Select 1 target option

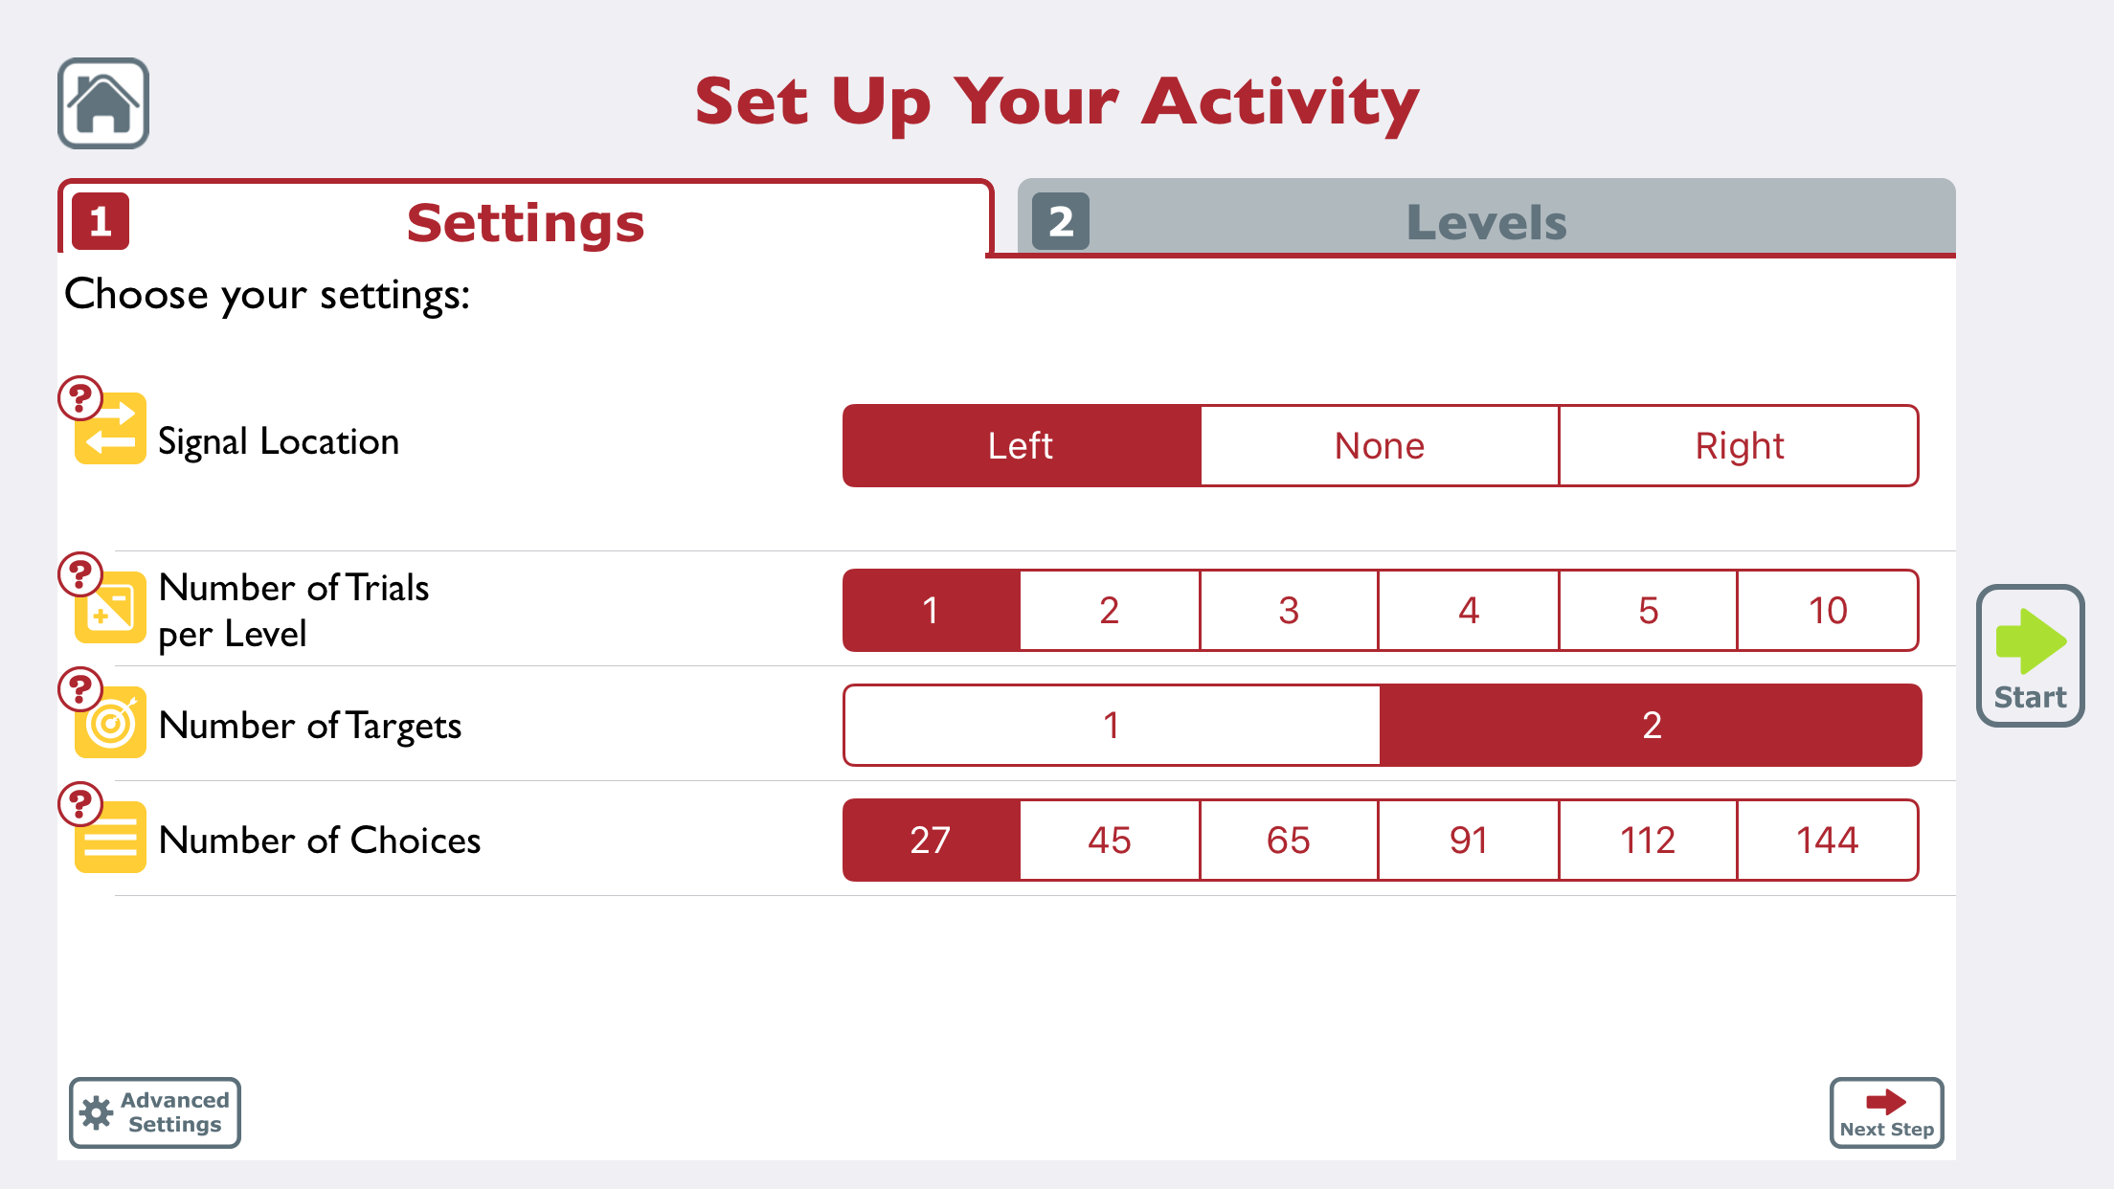(1112, 726)
